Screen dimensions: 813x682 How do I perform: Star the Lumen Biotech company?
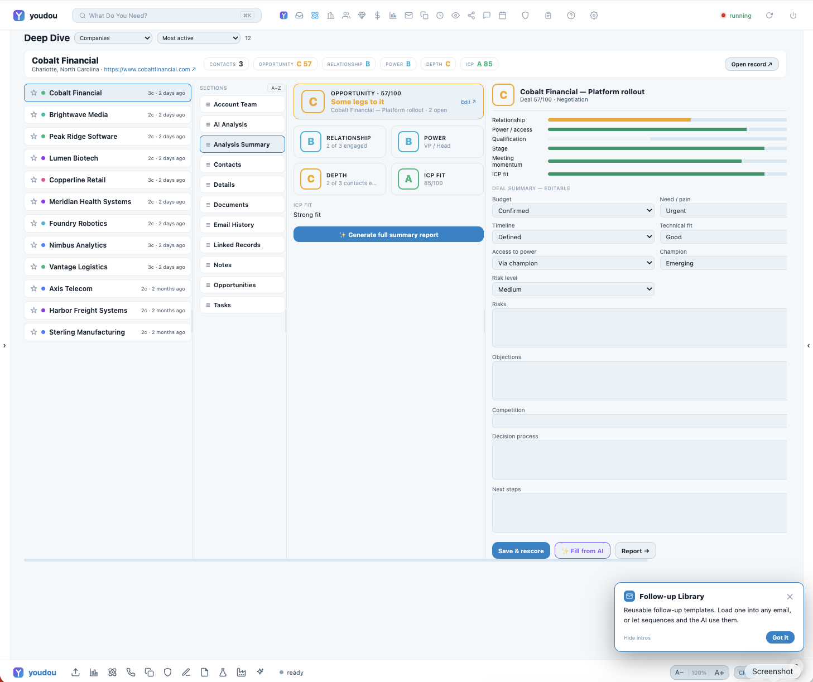pos(34,158)
